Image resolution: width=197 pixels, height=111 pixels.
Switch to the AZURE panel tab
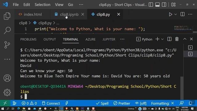(90, 39)
